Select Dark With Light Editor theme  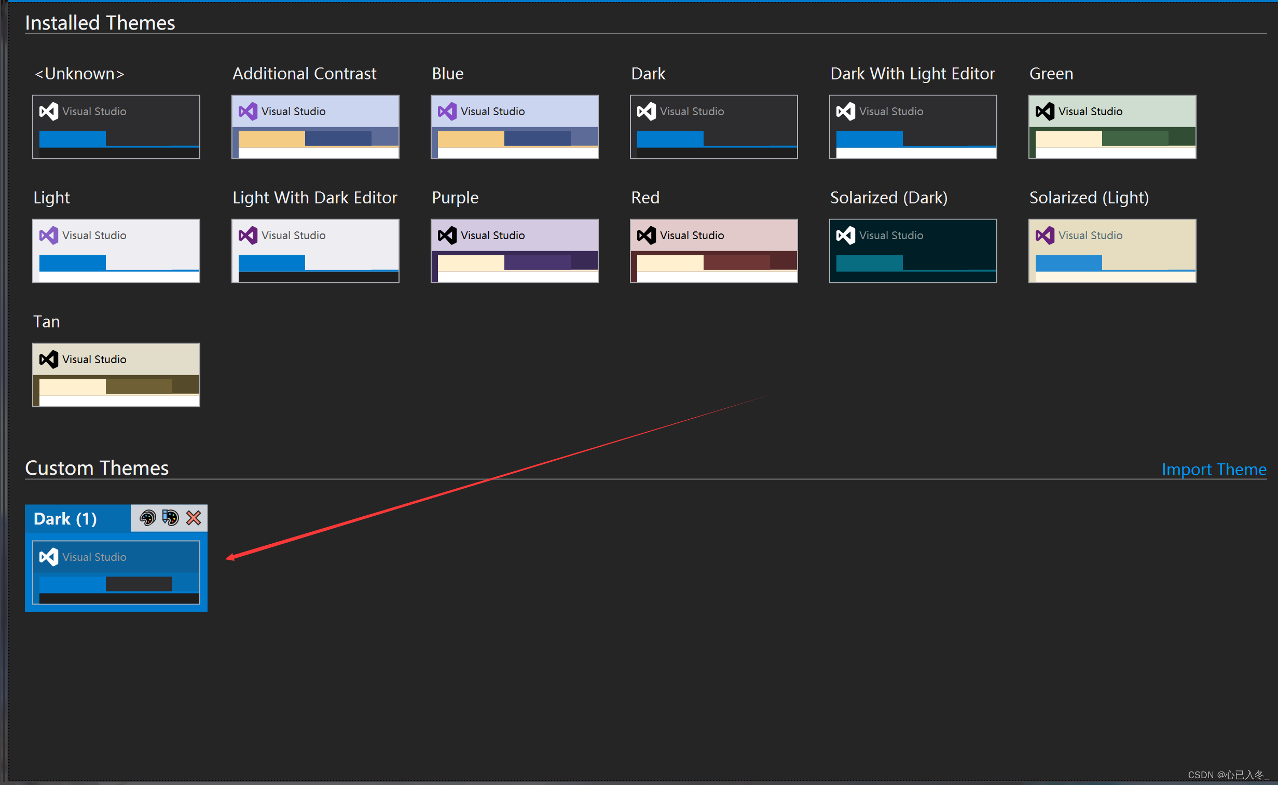pos(913,127)
